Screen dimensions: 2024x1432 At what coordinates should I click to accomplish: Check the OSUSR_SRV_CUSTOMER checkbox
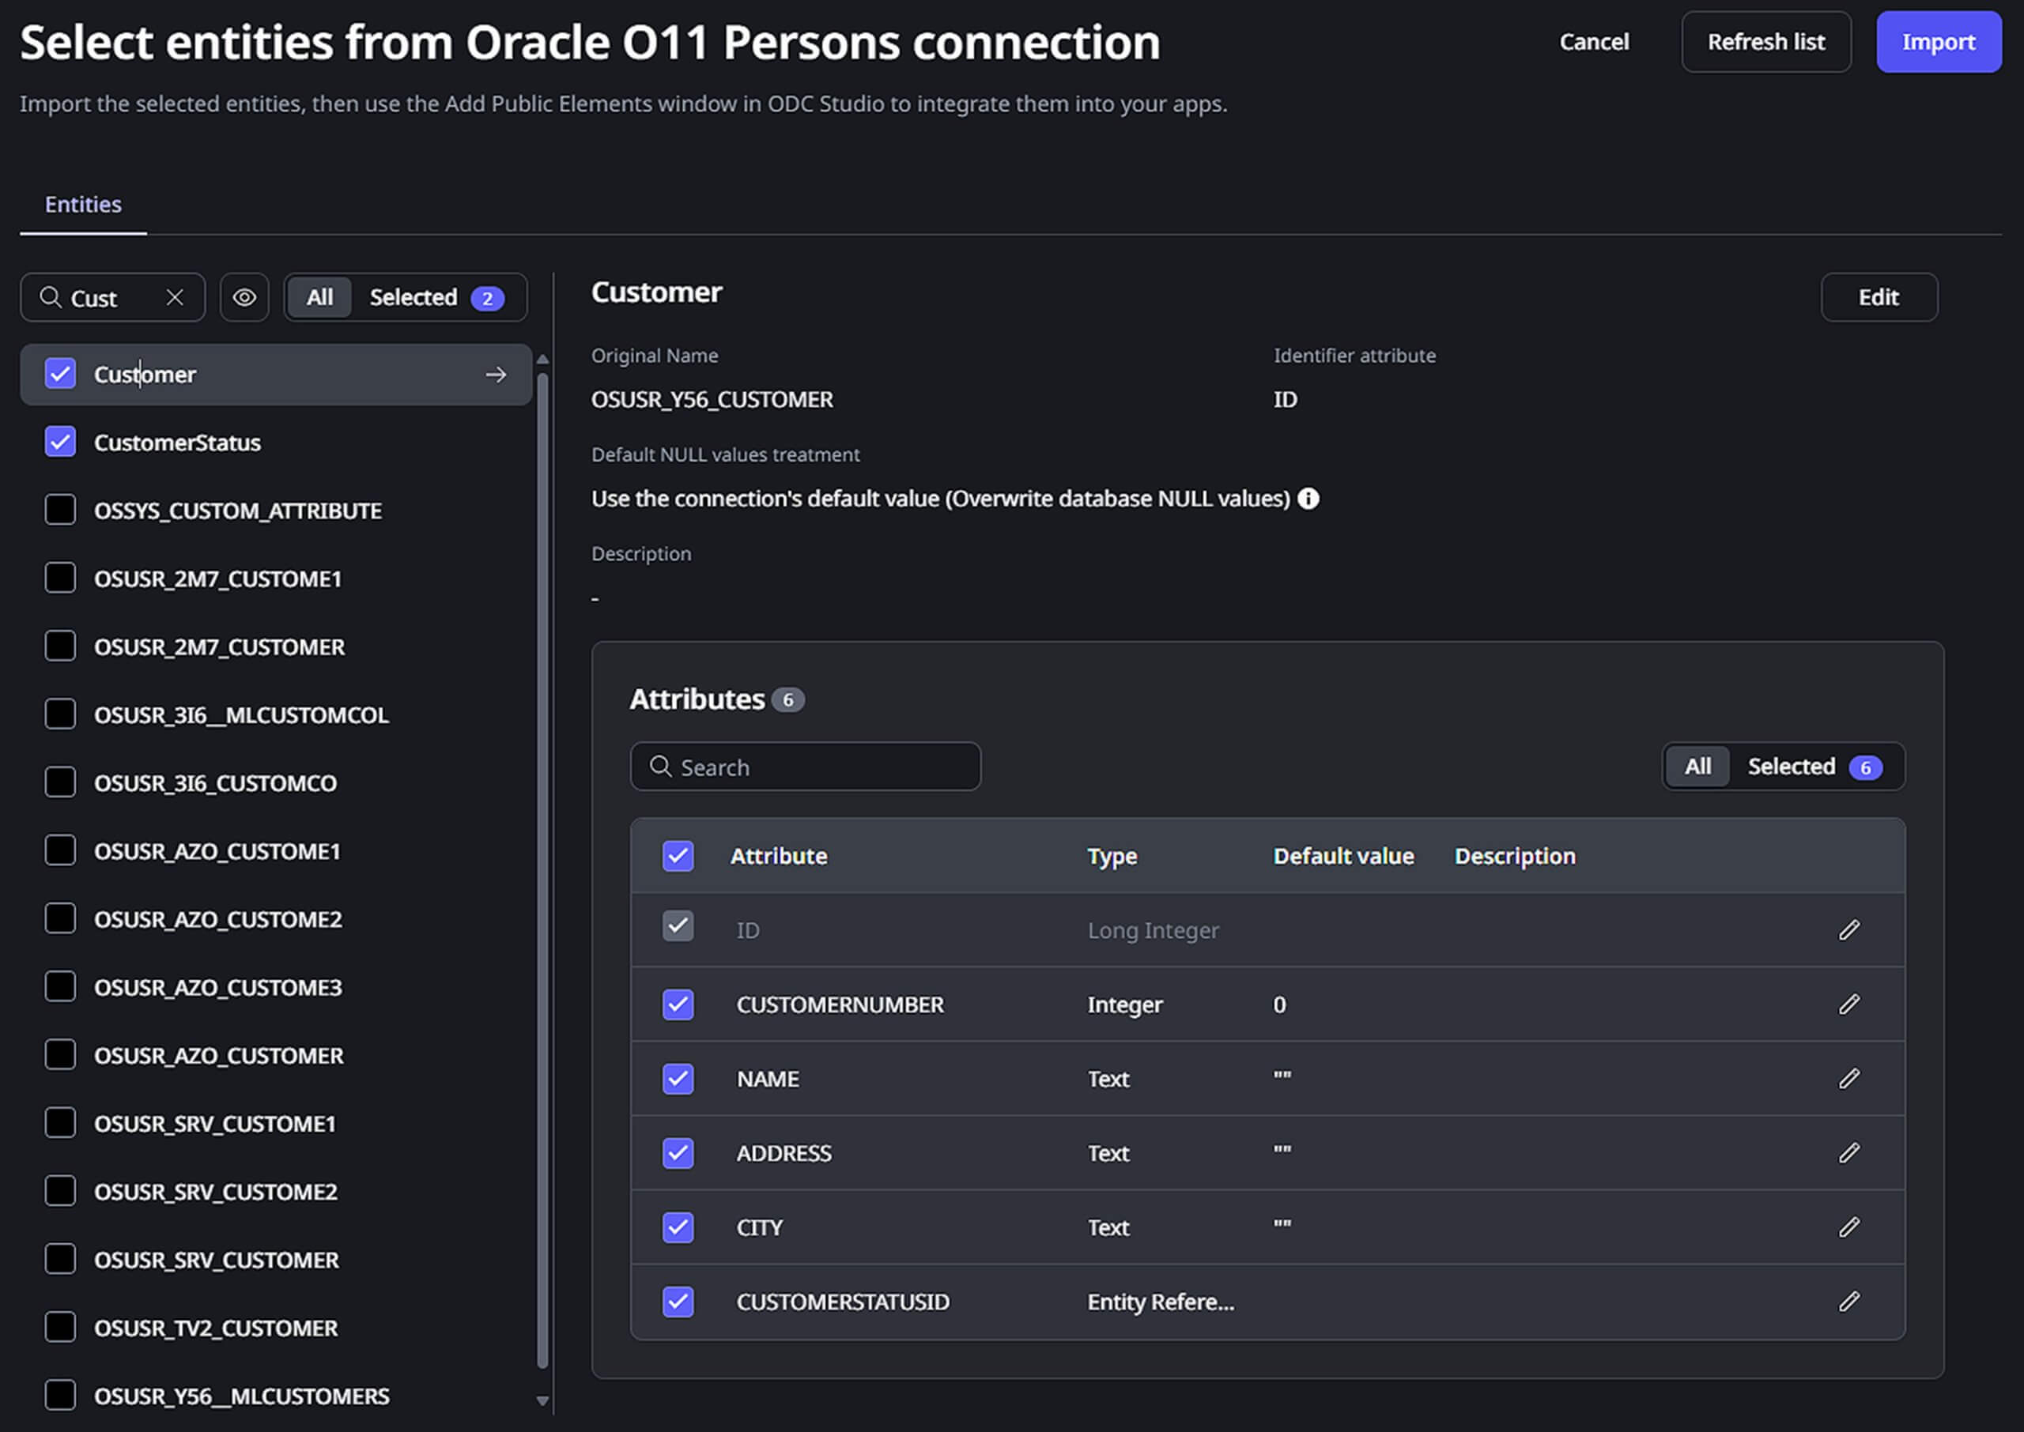click(x=60, y=1259)
